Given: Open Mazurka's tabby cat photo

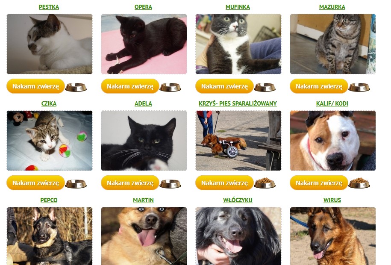Looking at the screenshot, I should (333, 44).
